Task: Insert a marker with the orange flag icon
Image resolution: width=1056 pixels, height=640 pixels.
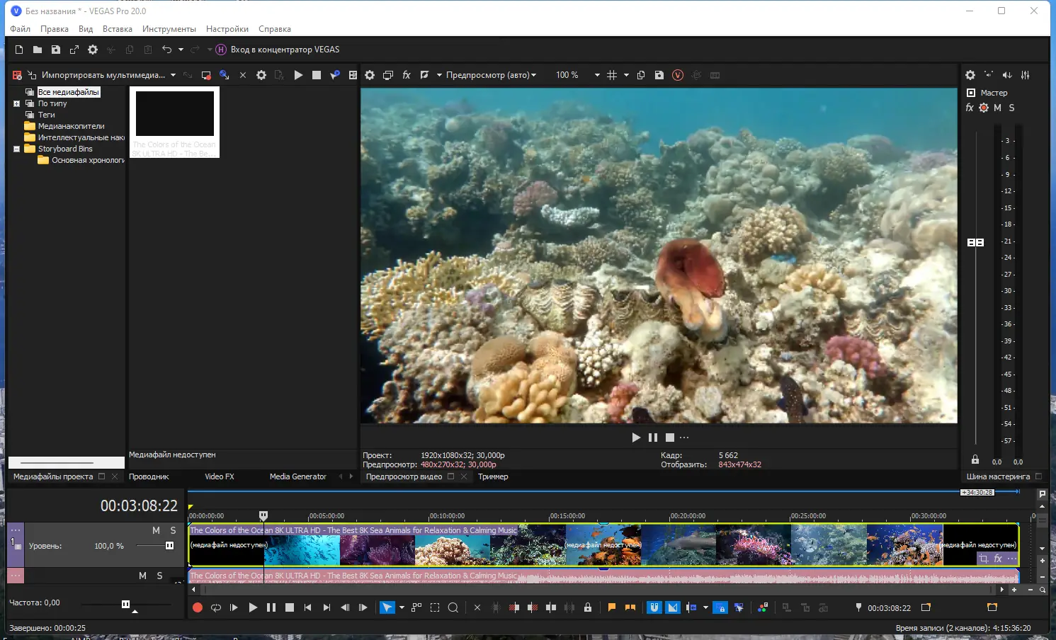Action: [612, 607]
